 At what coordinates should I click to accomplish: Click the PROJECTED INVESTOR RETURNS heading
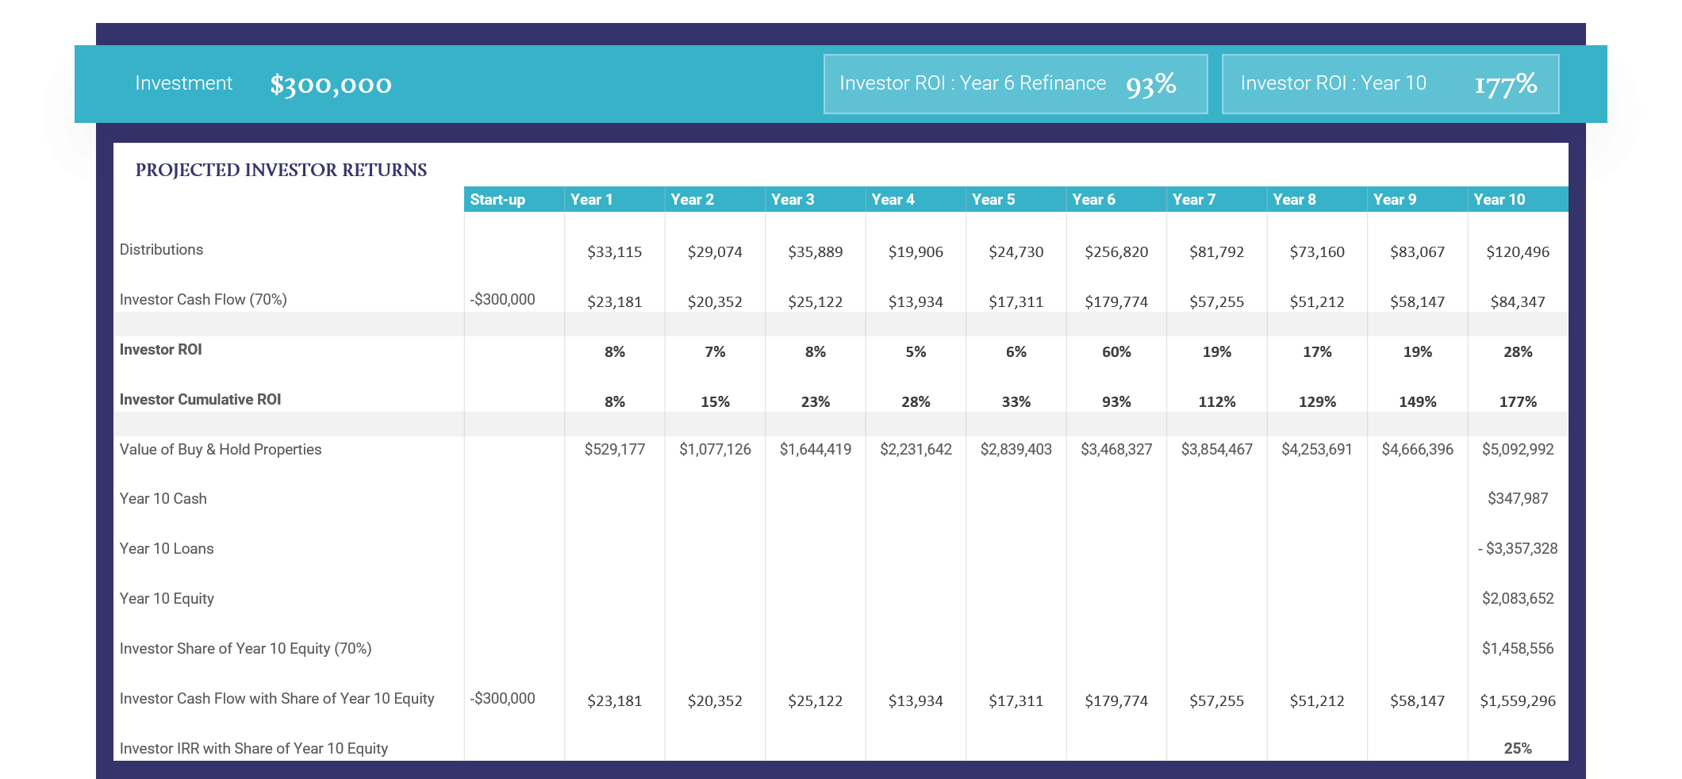pos(281,170)
